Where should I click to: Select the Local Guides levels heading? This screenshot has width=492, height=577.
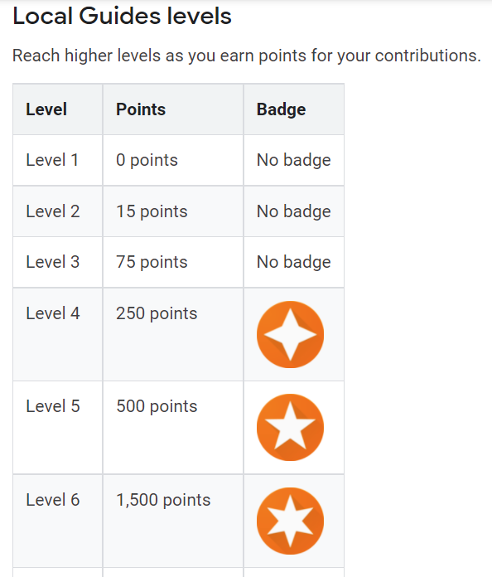[x=122, y=17]
